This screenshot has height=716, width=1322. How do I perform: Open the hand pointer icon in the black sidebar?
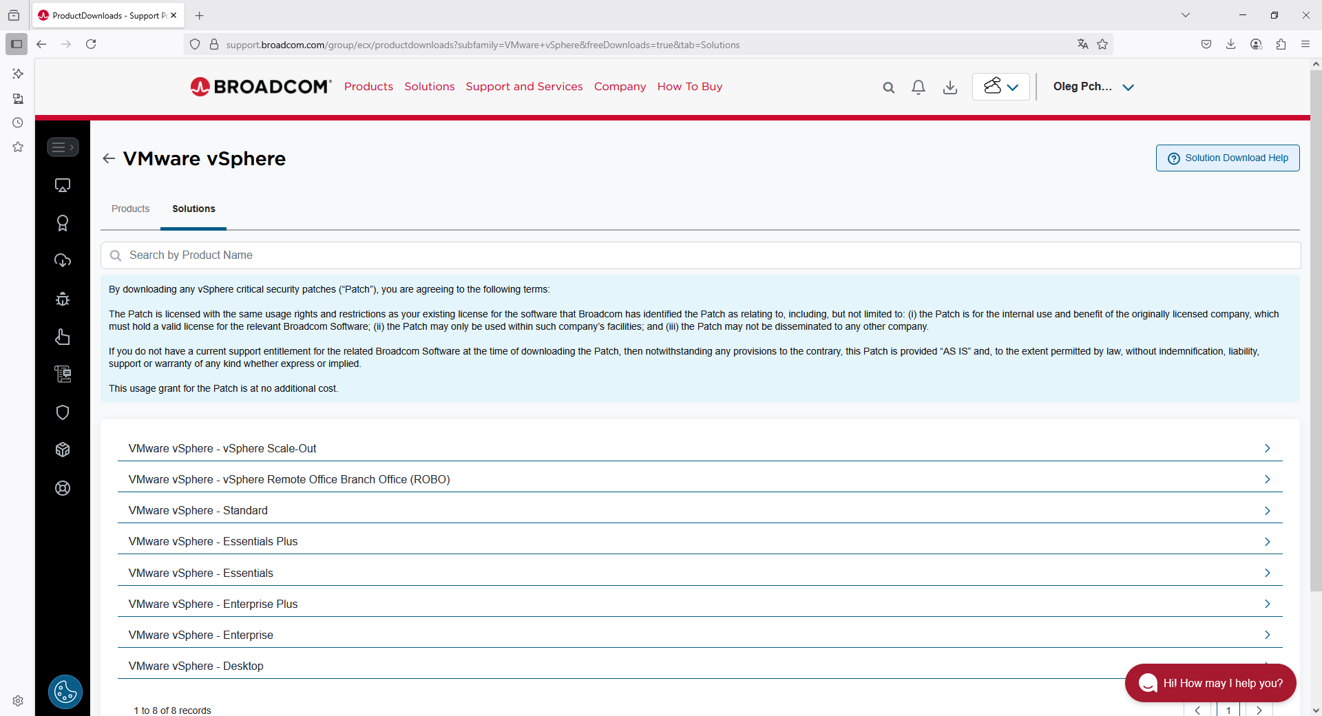click(63, 337)
